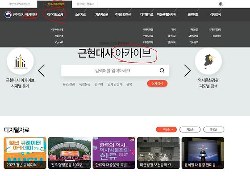The image size is (250, 176).
Task: Open the 아카이브 소개 main menu
Action: tap(55, 15)
